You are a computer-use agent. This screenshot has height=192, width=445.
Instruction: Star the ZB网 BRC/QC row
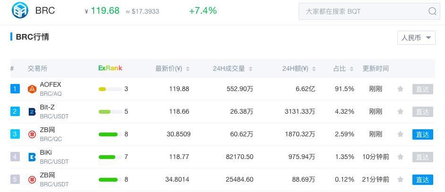[400, 134]
